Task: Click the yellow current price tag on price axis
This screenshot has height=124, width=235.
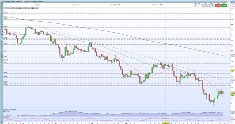Action: 233,94
